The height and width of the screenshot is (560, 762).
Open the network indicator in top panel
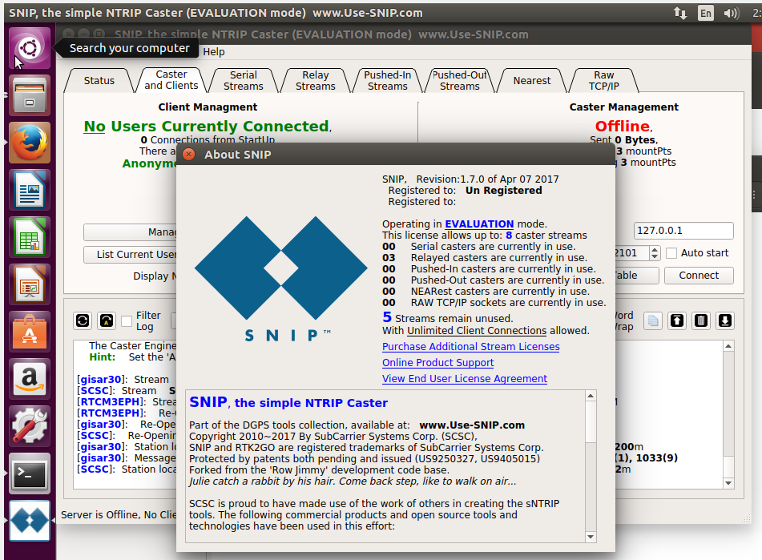pyautogui.click(x=680, y=13)
